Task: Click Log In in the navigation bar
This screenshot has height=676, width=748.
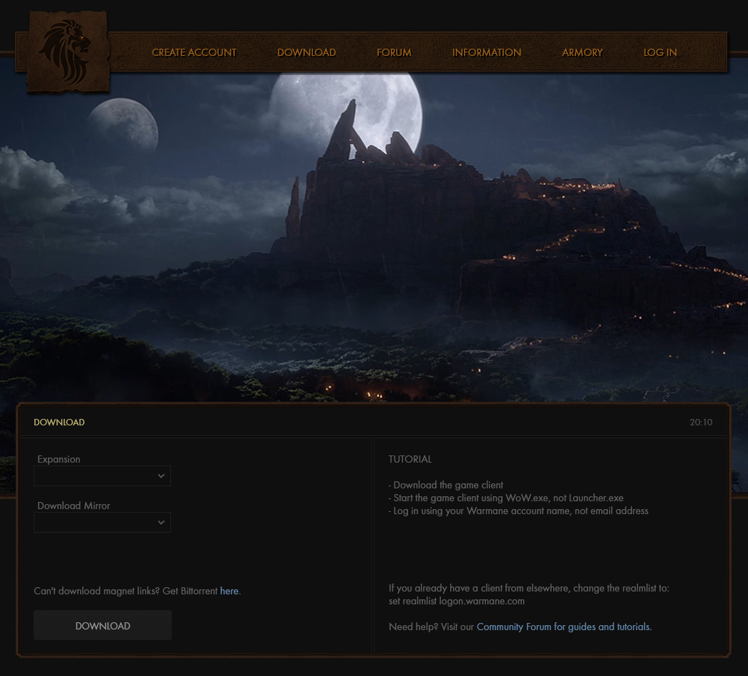Action: pyautogui.click(x=660, y=52)
